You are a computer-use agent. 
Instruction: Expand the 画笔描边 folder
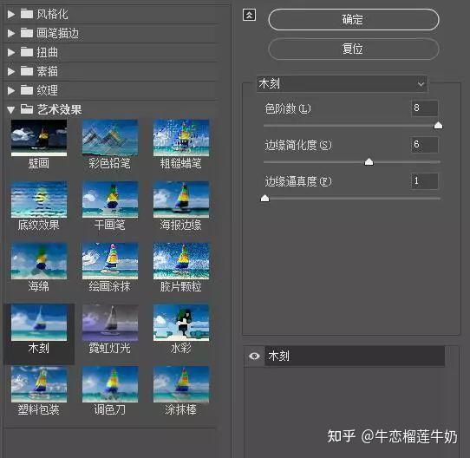[x=11, y=33]
